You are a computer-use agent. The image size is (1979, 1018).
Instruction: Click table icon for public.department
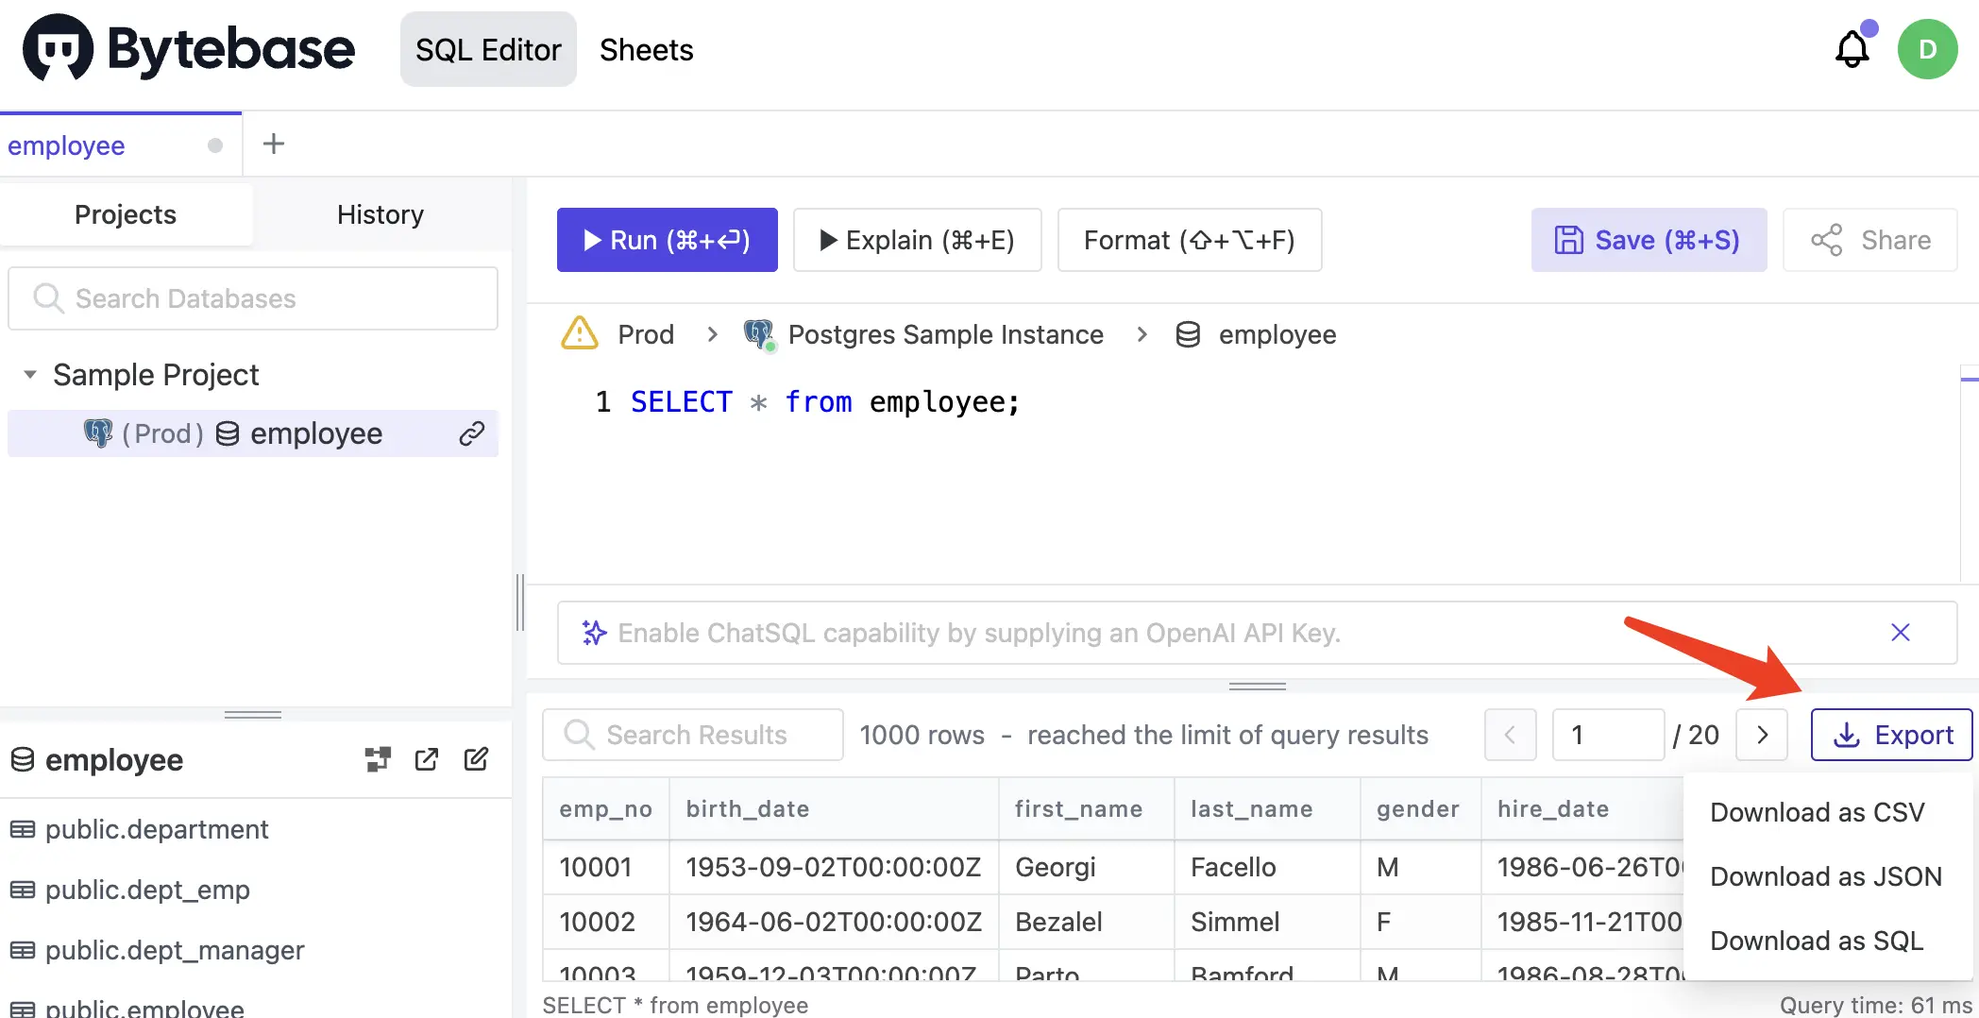(23, 829)
